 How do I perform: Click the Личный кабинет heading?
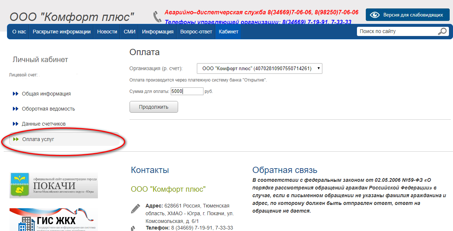[40, 59]
